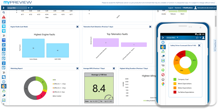Image resolution: width=218 pixels, height=109 pixels.
Task: Open the Groups filter dropdown arrow
Action: tap(29, 8)
